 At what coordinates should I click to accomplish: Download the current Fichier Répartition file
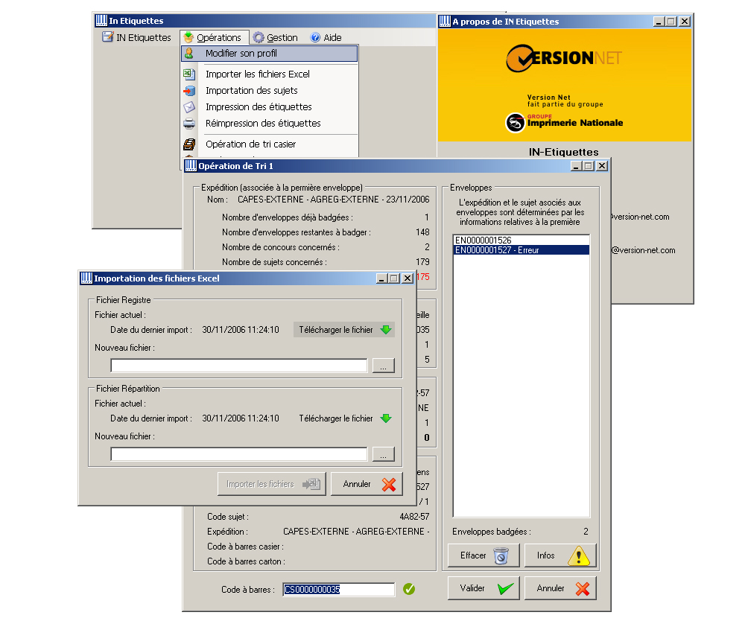click(344, 418)
